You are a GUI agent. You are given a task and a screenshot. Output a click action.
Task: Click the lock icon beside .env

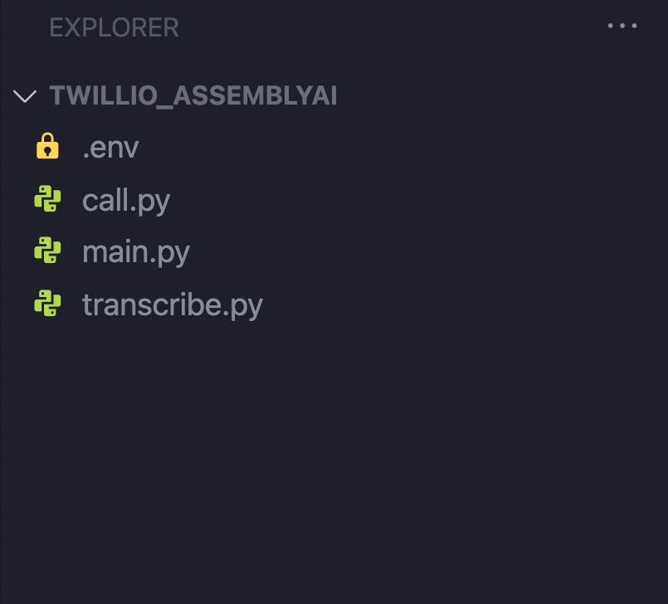pos(47,148)
